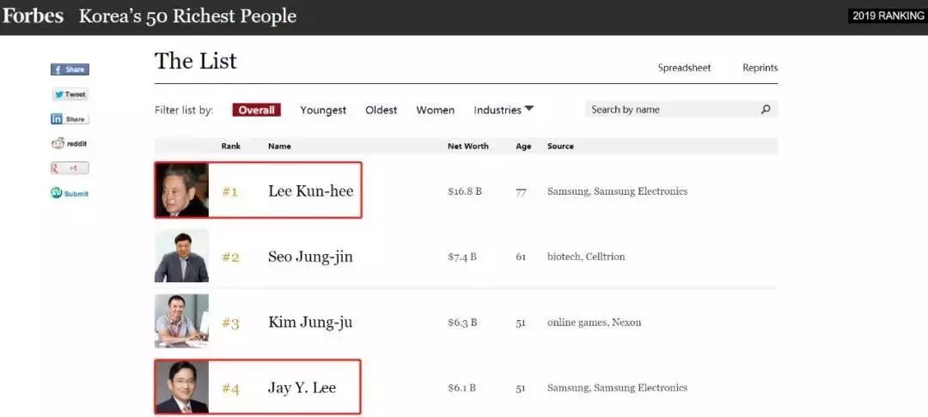This screenshot has height=417, width=928.
Task: Open the Forbes logo homepage link
Action: click(33, 16)
